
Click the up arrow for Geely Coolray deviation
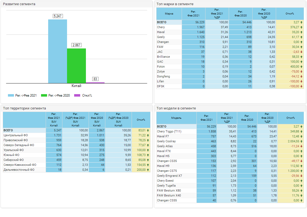pyautogui.click(x=301, y=141)
